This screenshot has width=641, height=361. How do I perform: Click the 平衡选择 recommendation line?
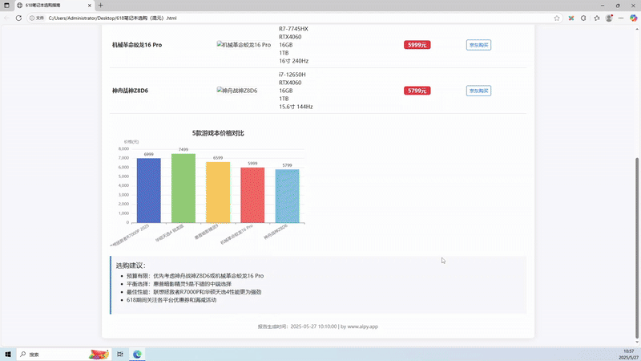click(x=179, y=284)
